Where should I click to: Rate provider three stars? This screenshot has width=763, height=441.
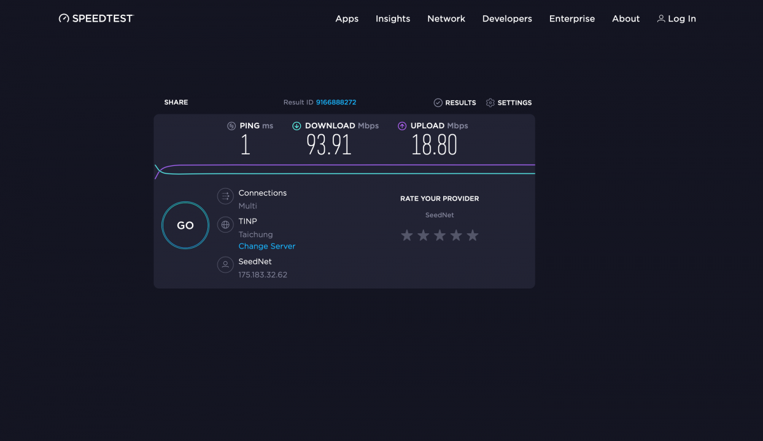tap(440, 236)
